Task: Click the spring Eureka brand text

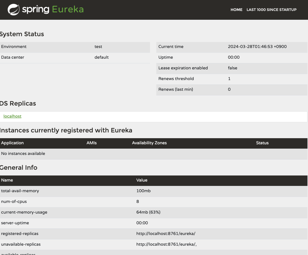Action: pos(53,10)
